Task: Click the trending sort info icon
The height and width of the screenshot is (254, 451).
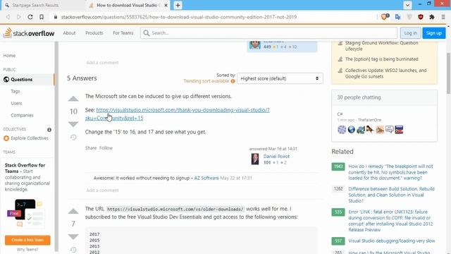Action: [x=233, y=81]
